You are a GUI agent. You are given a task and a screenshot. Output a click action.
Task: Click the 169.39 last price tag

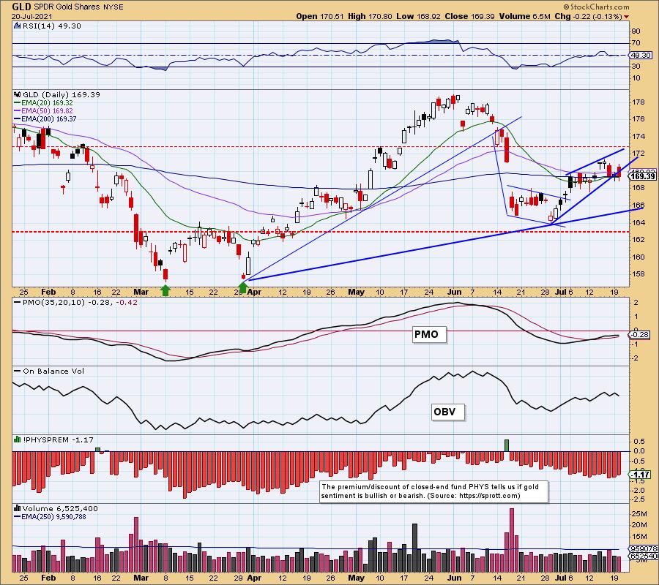(x=643, y=176)
